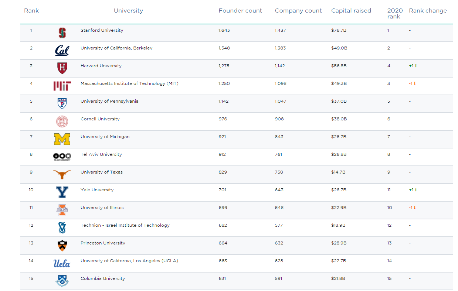Click capital raised $37.0B
The height and width of the screenshot is (291, 458).
339,101
